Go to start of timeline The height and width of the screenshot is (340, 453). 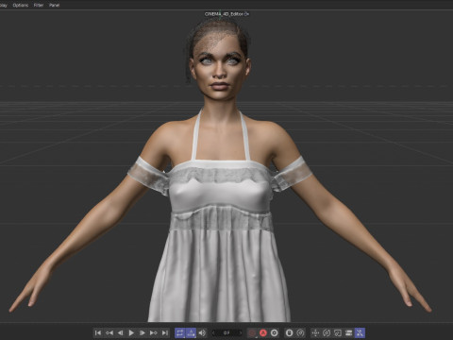pyautogui.click(x=98, y=332)
